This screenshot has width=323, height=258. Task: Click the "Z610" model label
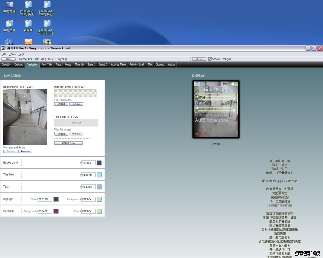point(216,144)
